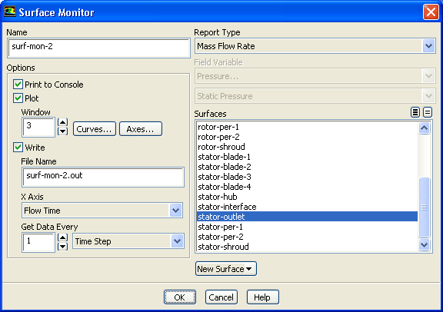Screen dimensions: 443x312
Task: Increase the Window number with up arrow
Action: pos(62,122)
